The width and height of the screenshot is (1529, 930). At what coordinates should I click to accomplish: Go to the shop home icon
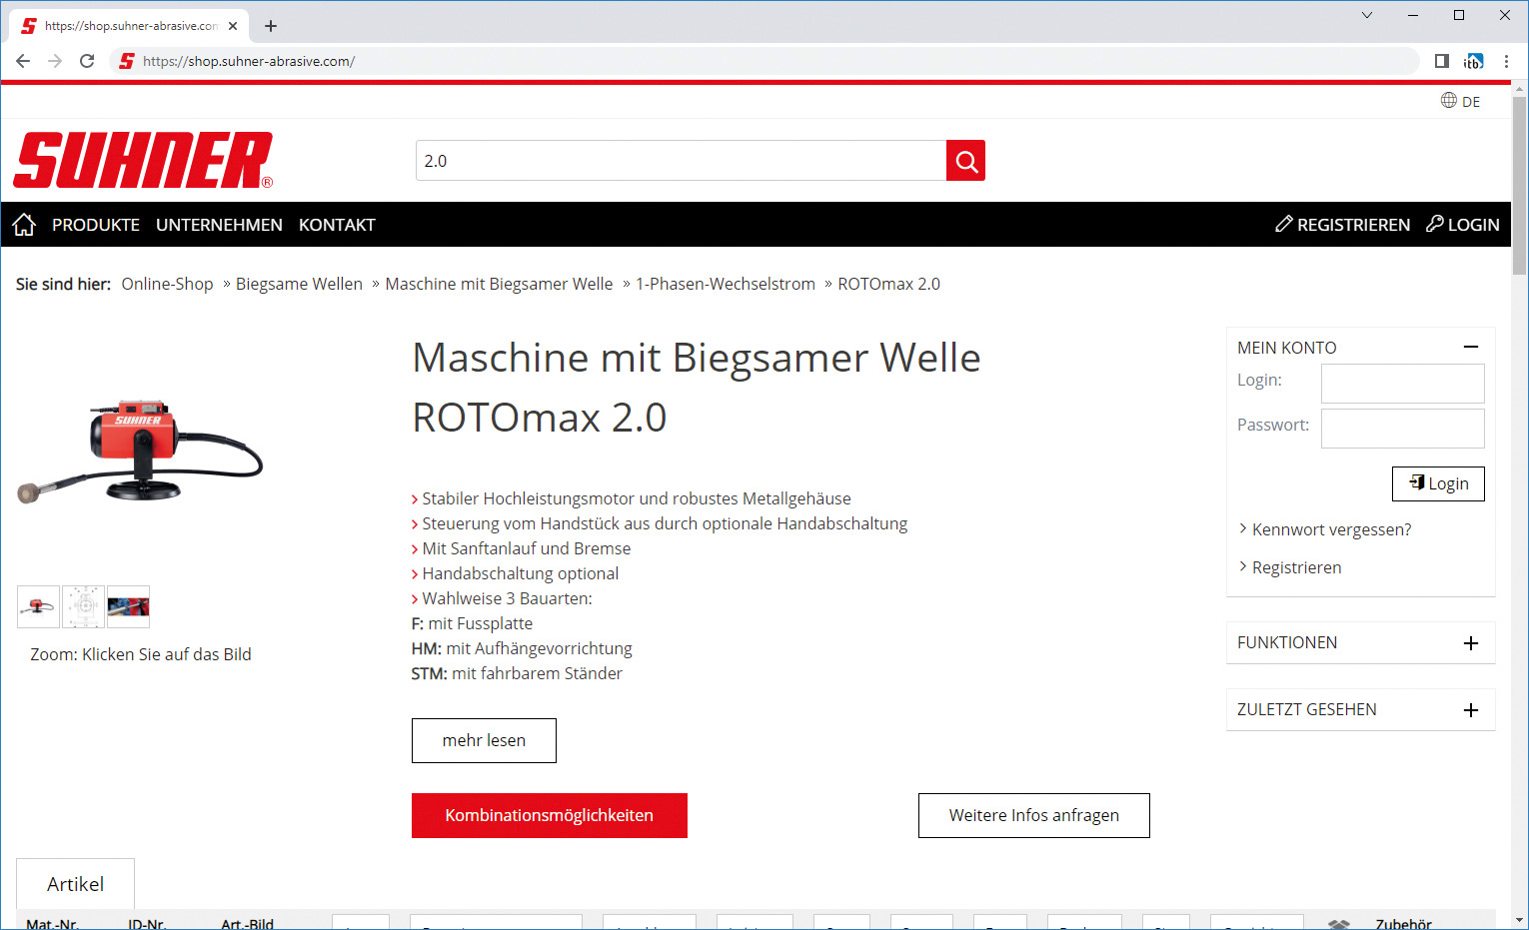coord(24,225)
